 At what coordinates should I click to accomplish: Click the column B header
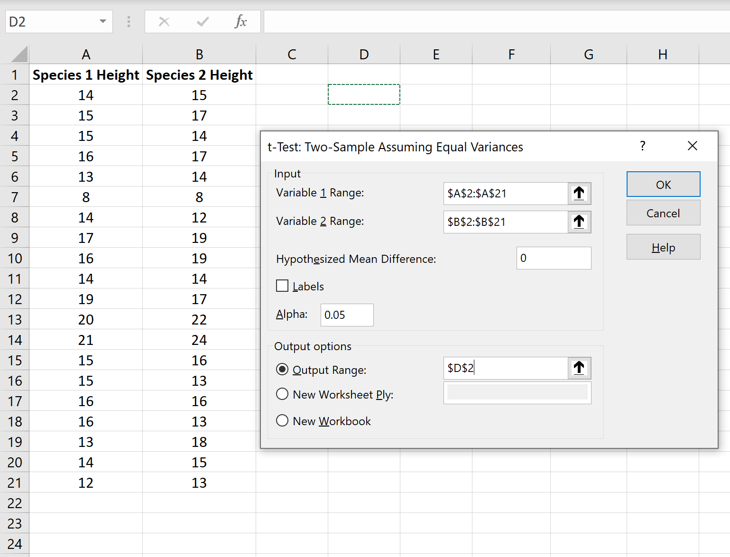[199, 54]
